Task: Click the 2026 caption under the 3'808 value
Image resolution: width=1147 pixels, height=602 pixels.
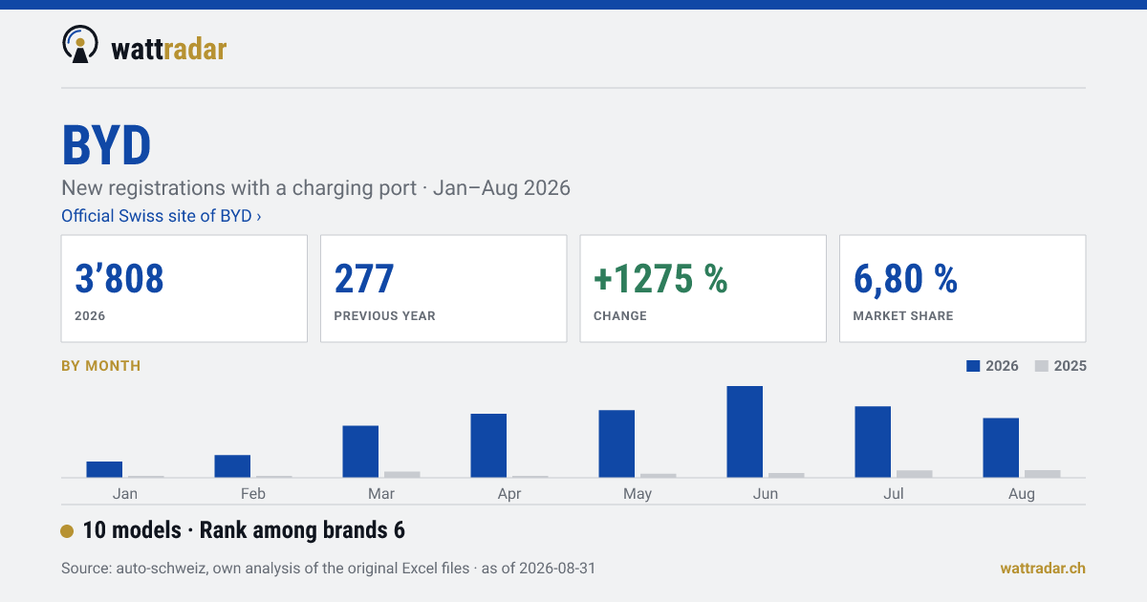Action: pos(90,315)
